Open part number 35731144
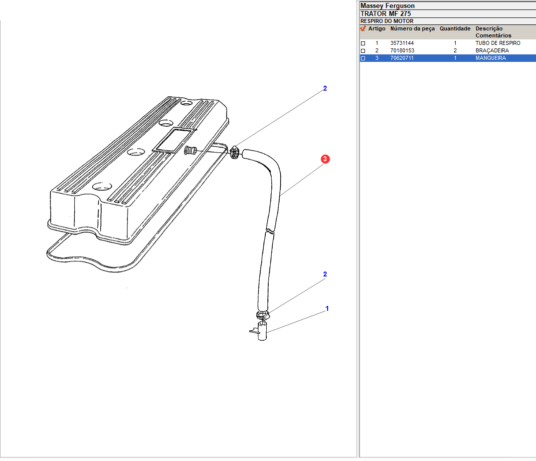Image resolution: width=536 pixels, height=461 pixels. pyautogui.click(x=402, y=43)
